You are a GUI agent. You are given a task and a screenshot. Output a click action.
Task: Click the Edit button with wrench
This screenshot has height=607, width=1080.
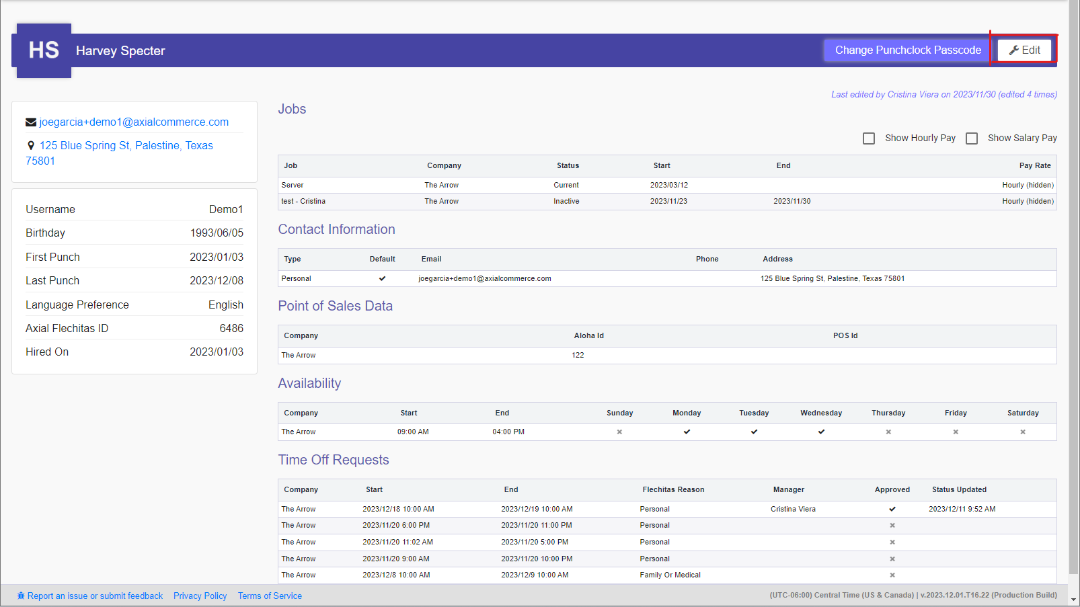[1024, 50]
